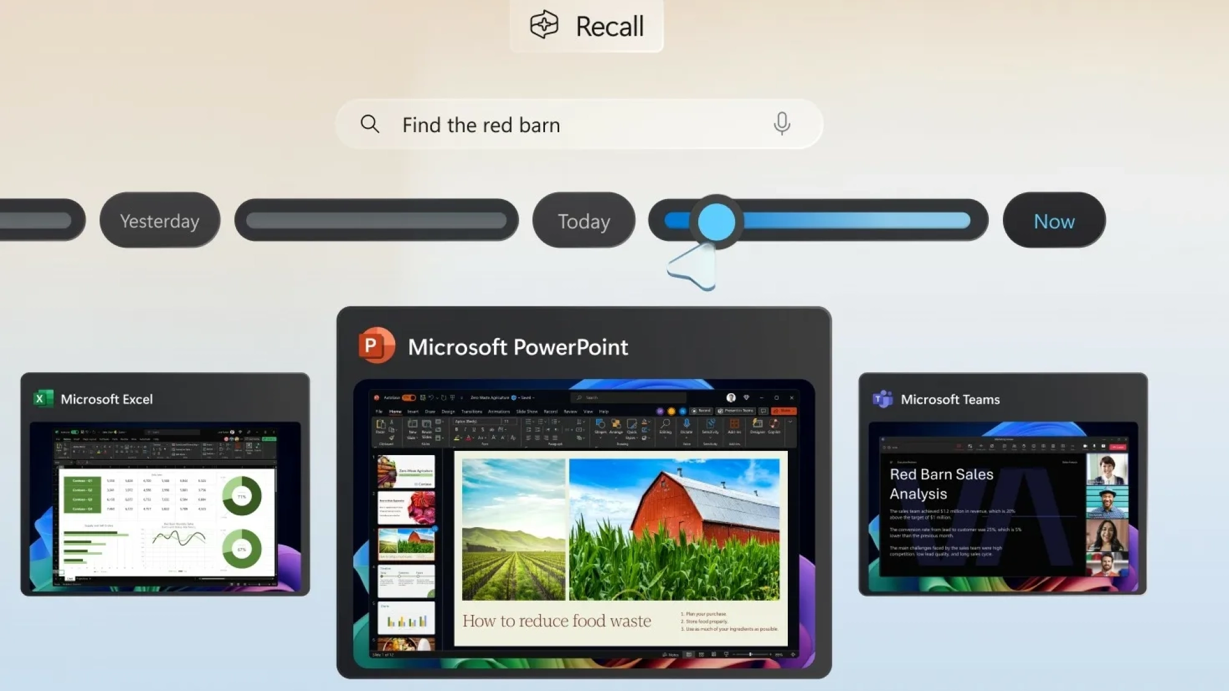Select the Today time filter button
This screenshot has width=1229, height=691.
point(585,221)
